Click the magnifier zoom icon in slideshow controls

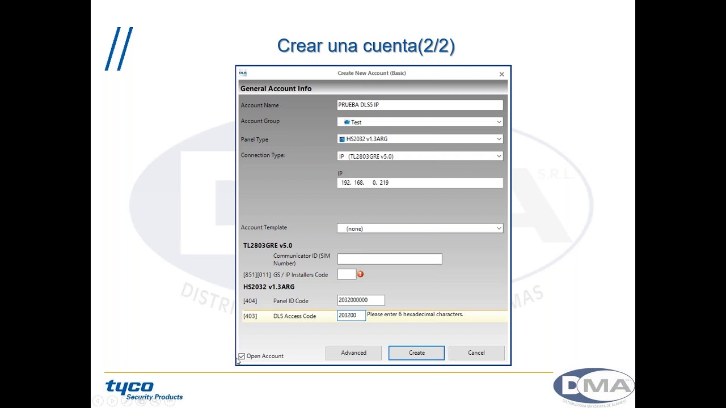155,401
